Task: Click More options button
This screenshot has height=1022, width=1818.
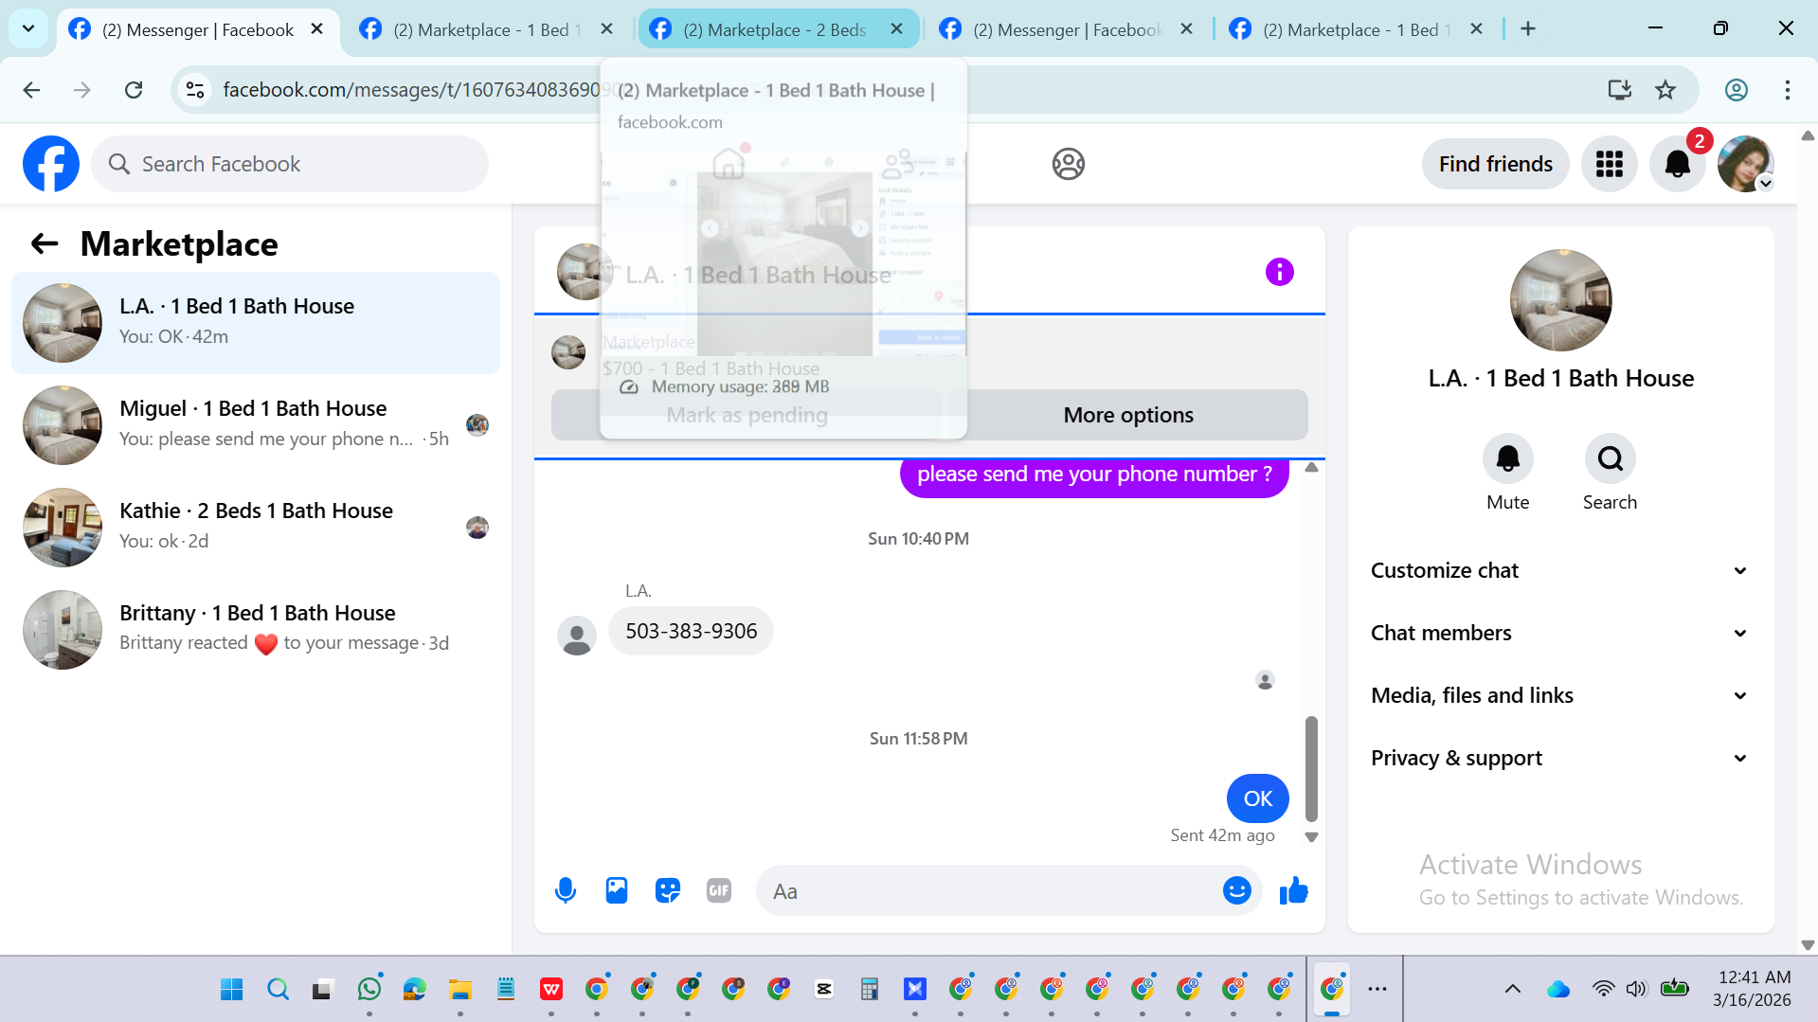Action: (1127, 415)
